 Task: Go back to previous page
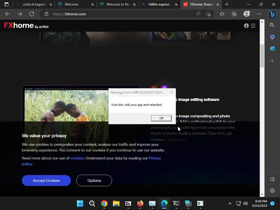pyautogui.click(x=7, y=14)
